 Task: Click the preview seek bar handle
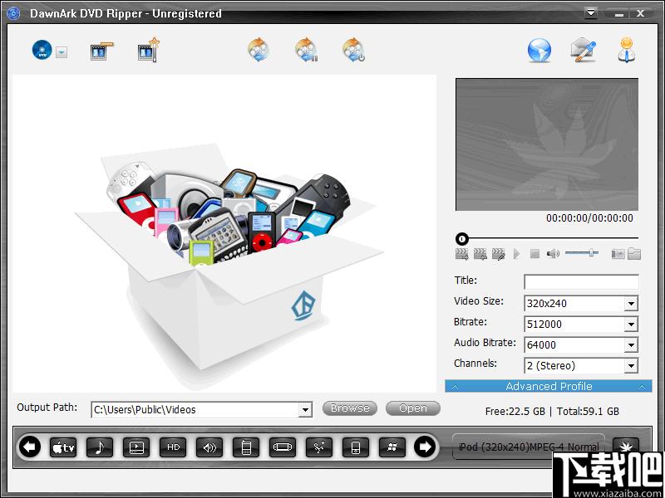[462, 239]
